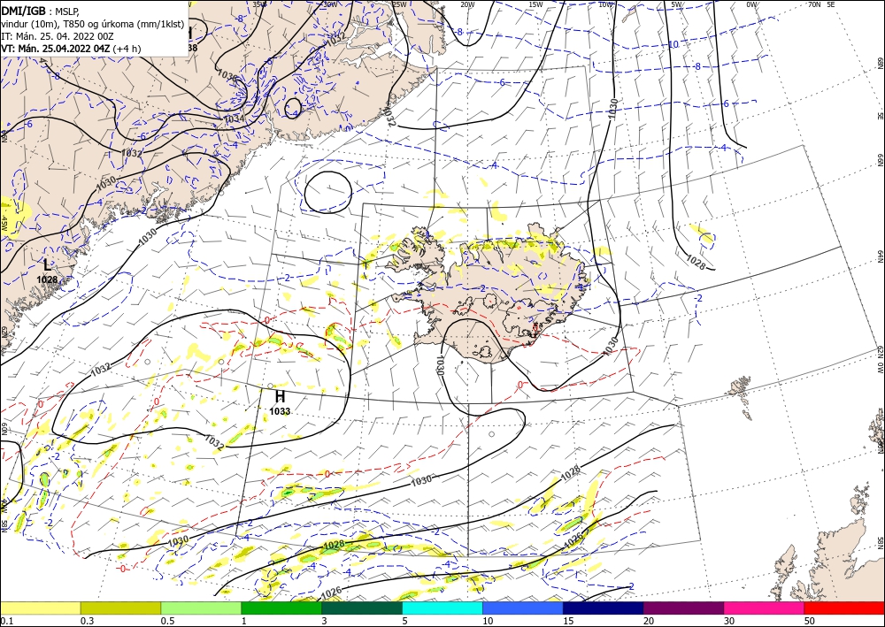Click the '0W' longitude label at top
Viewport: 885px width, 627px height.
coord(751,4)
